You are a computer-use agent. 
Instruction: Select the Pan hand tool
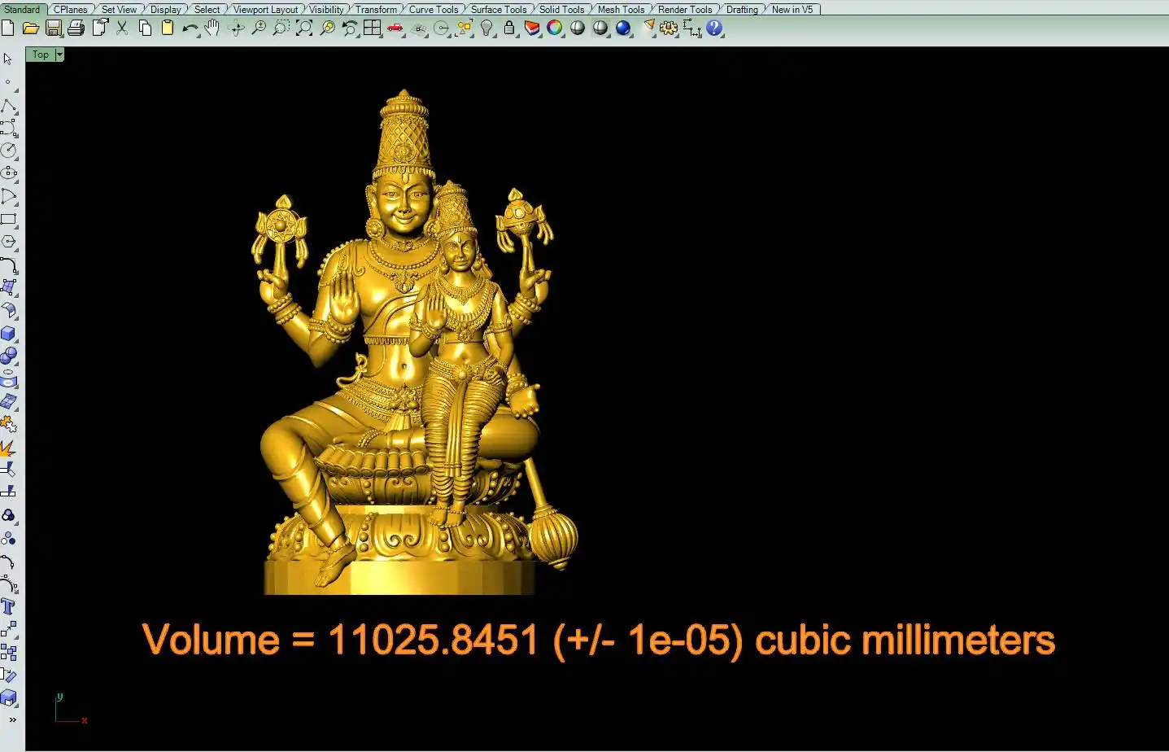(x=212, y=28)
